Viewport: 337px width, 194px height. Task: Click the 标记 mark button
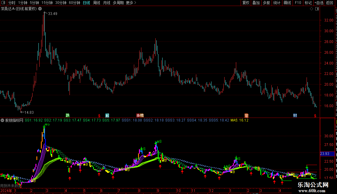(x=308, y=3)
